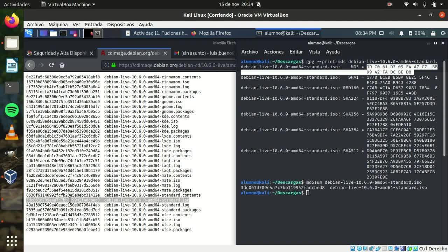448x252 pixels.
Task: Click the Actividades button
Action: click(16, 5)
